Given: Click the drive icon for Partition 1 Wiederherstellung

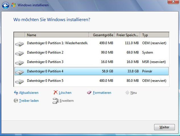Looking at the screenshot, I should (x=19, y=44).
